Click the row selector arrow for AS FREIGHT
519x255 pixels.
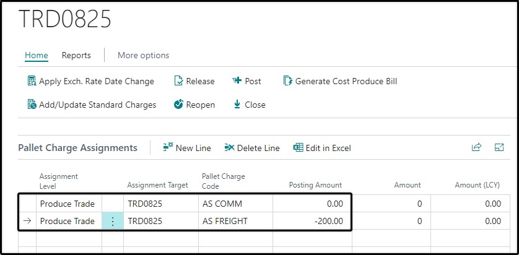click(x=27, y=221)
